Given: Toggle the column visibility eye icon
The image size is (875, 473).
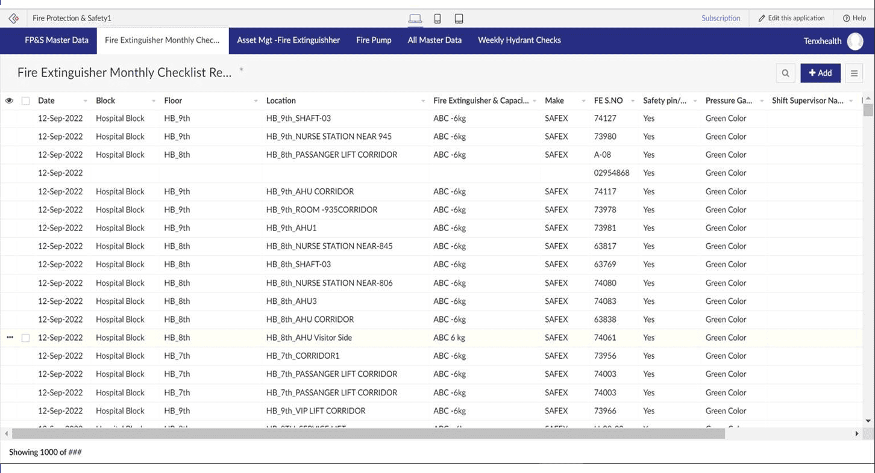Looking at the screenshot, I should (9, 100).
